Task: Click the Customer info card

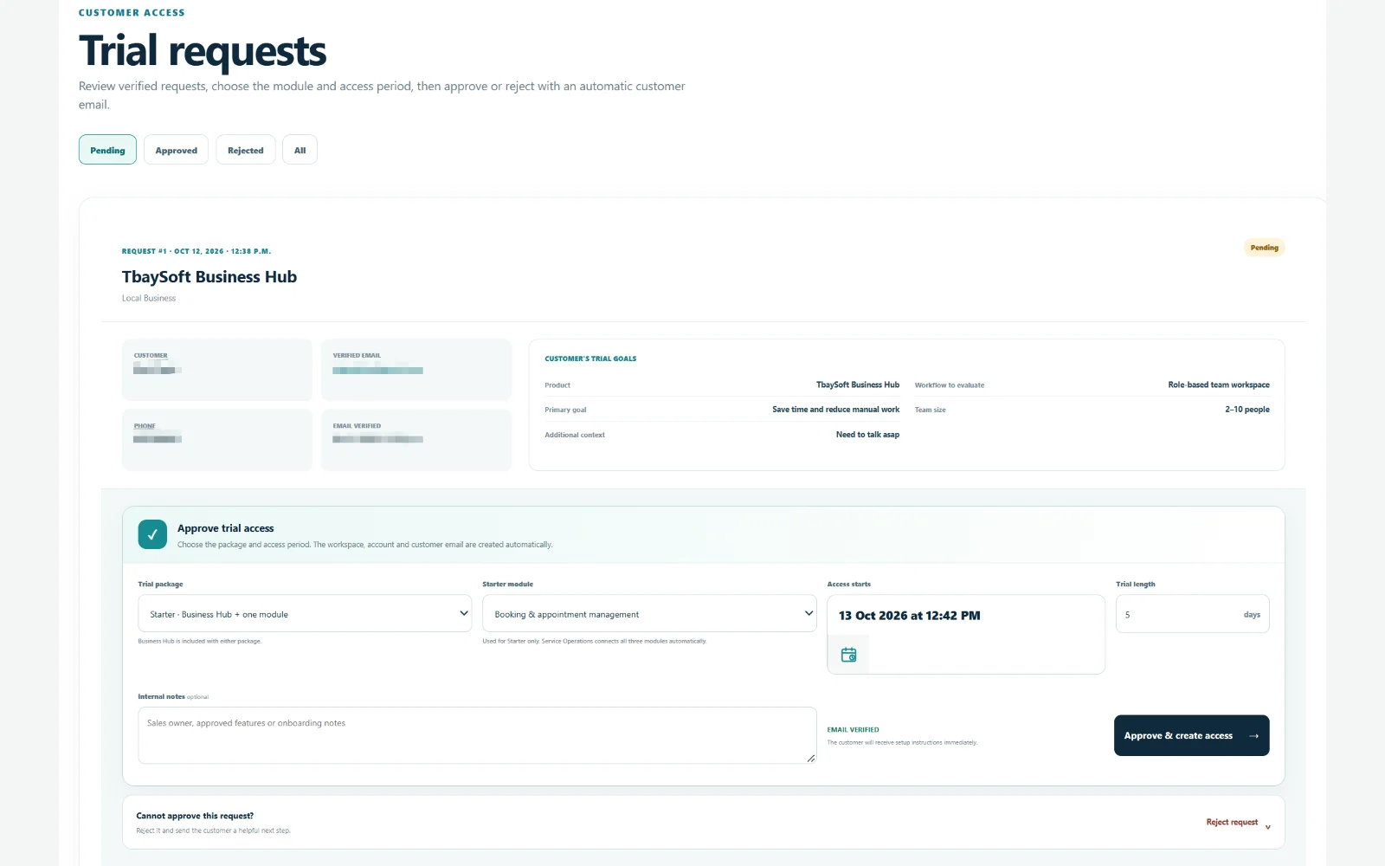Action: click(x=216, y=370)
